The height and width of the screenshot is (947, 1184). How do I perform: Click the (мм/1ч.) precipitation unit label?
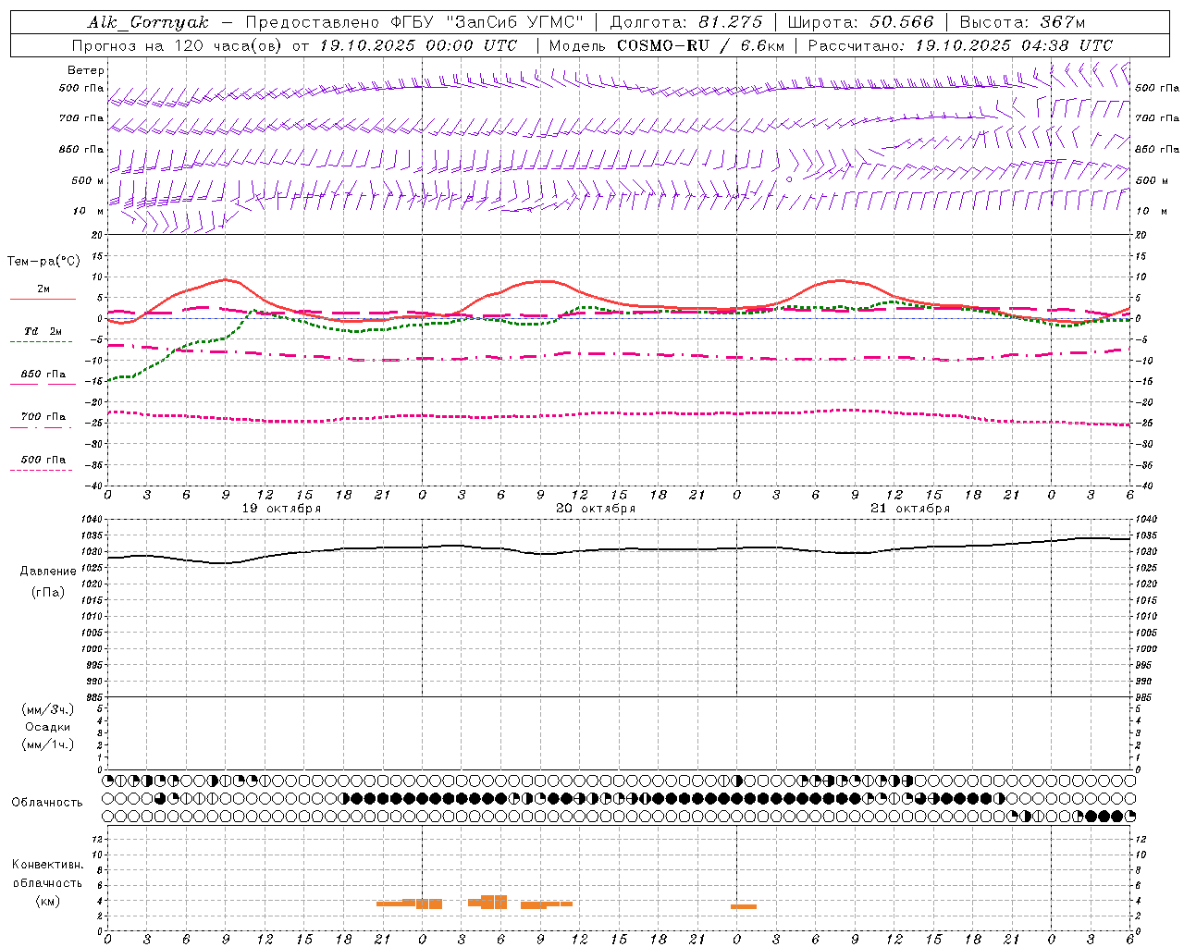[47, 744]
